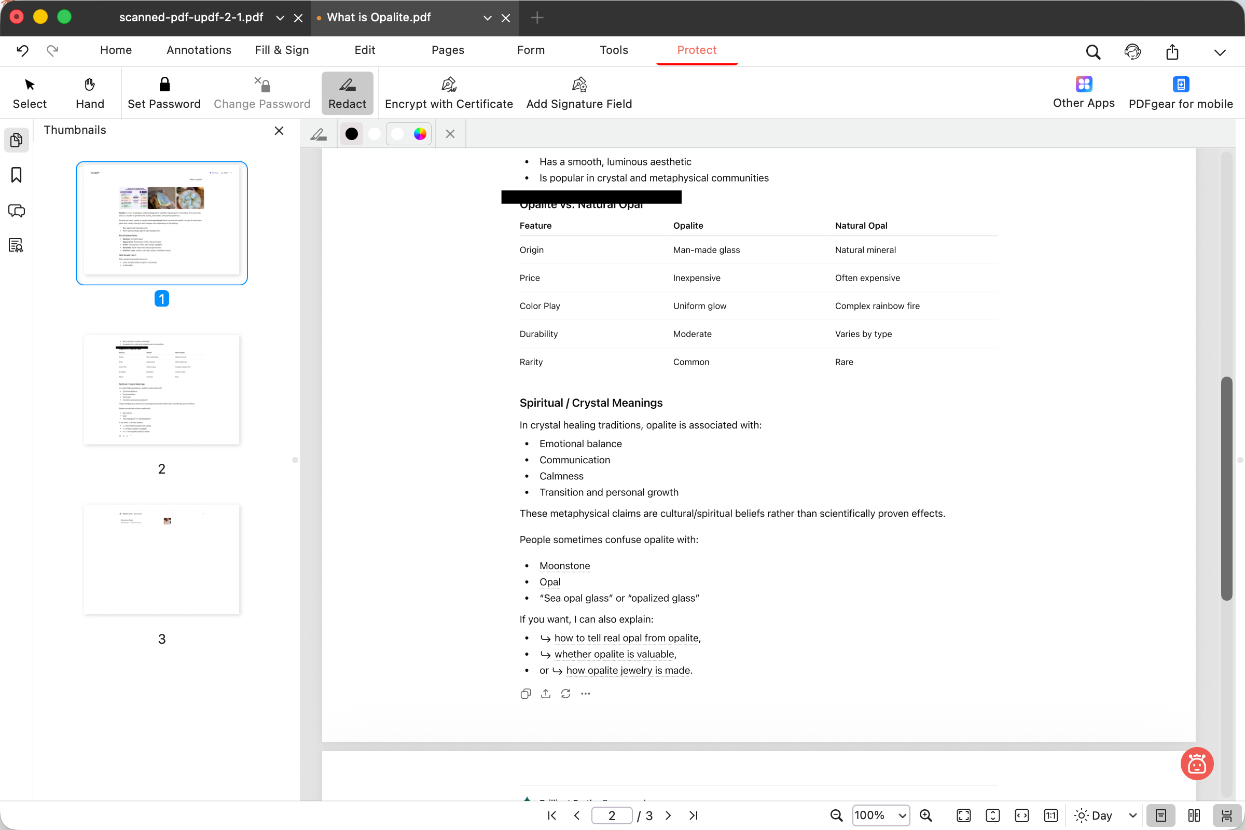This screenshot has width=1245, height=830.
Task: Open Encrypt with Certificate
Action: point(449,93)
